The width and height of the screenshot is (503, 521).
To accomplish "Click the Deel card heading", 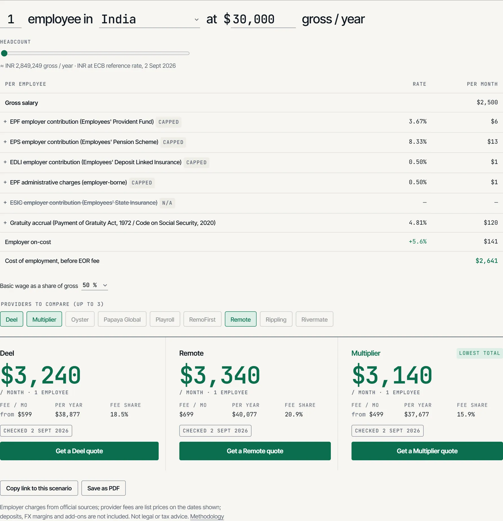I will click(7, 353).
